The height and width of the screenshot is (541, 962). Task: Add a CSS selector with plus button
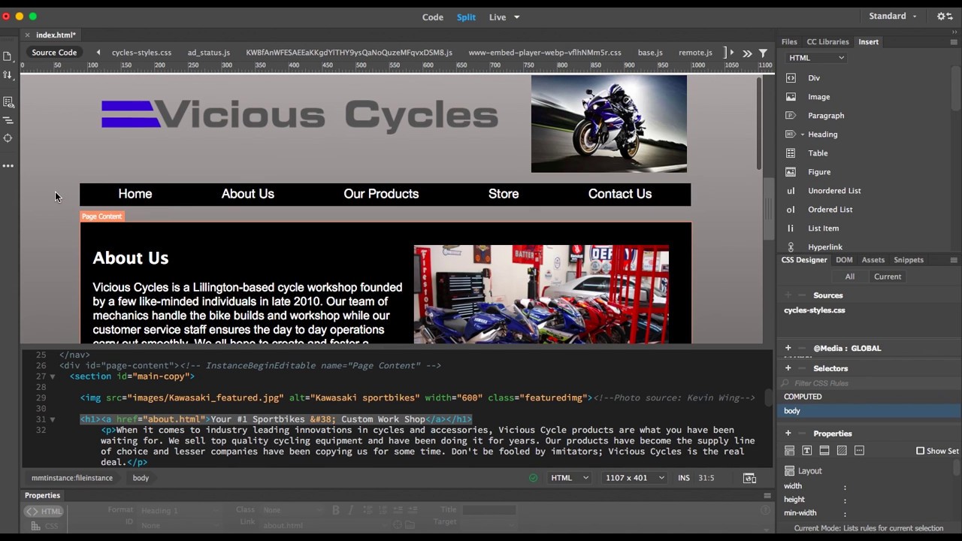click(x=788, y=368)
